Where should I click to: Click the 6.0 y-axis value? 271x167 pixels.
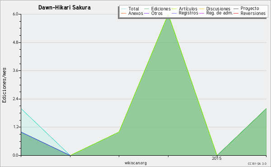point(15,14)
